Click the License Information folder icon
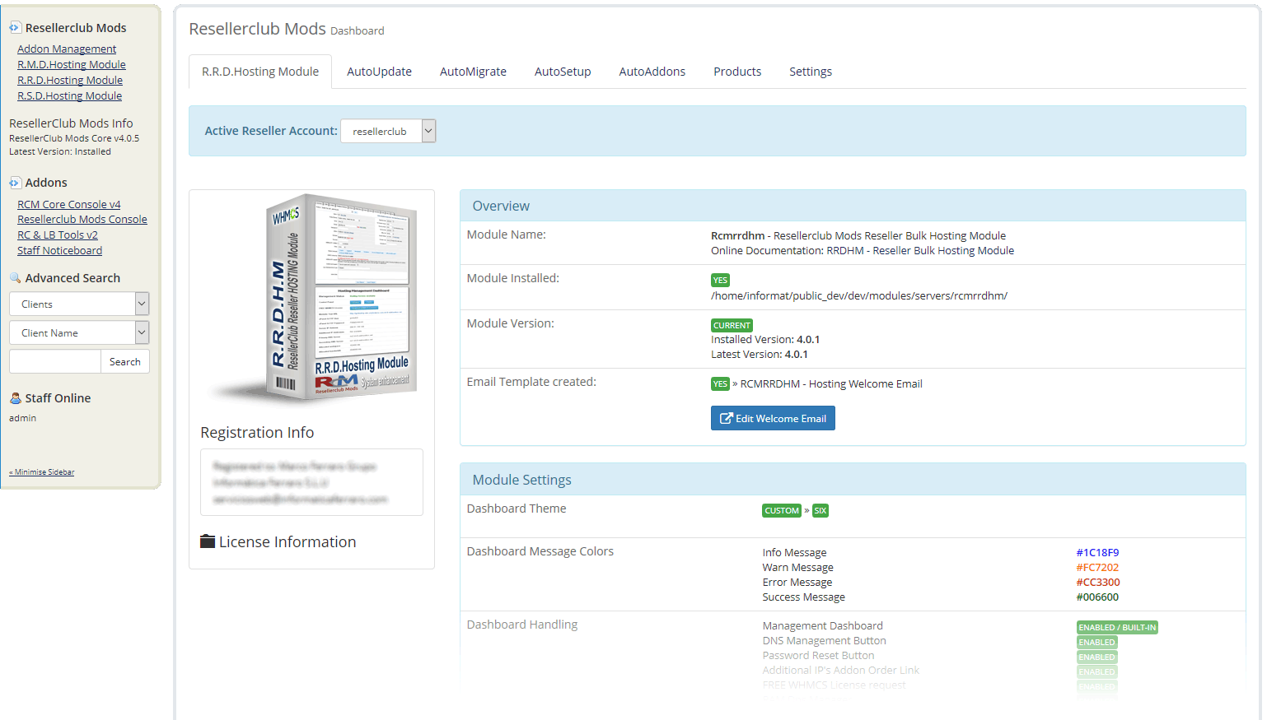Screen dimensions: 1267x720 pos(208,541)
